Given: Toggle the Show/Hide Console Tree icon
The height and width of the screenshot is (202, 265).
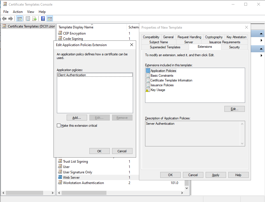Looking at the screenshot, I should click(x=20, y=19).
